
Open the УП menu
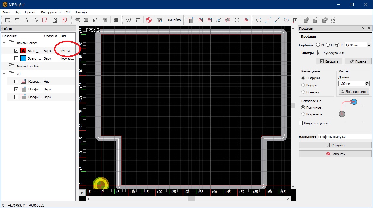68,12
